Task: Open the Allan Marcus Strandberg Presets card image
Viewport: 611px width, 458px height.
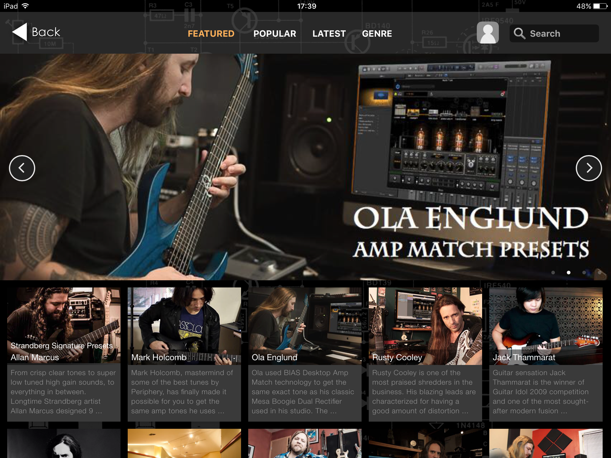Action: (64, 326)
